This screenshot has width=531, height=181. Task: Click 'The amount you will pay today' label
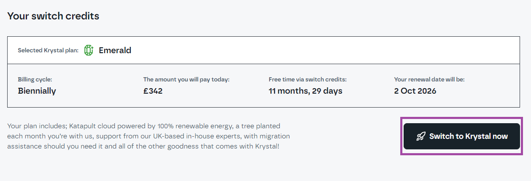[x=186, y=79]
